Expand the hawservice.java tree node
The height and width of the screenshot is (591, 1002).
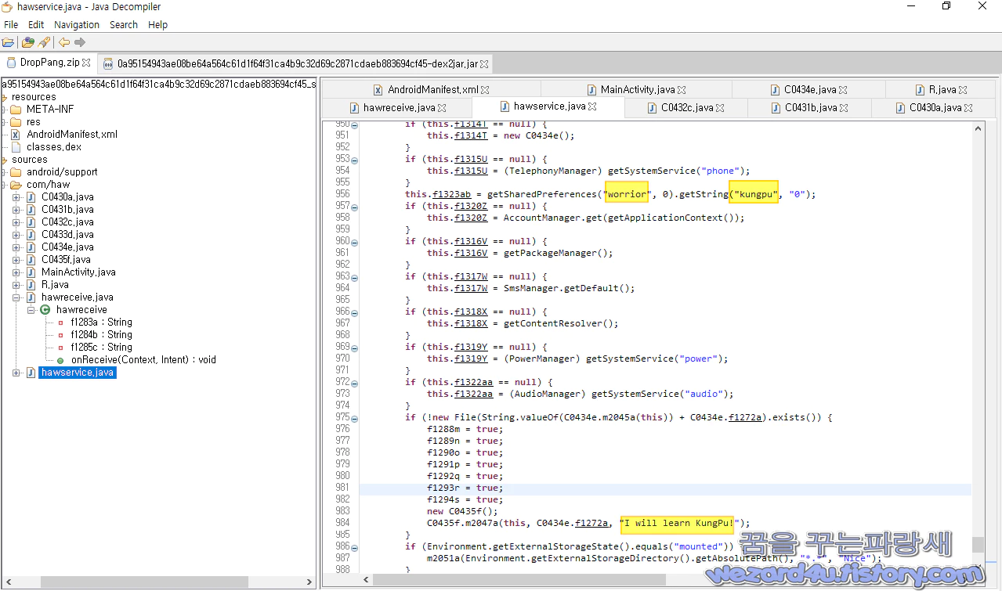click(16, 373)
